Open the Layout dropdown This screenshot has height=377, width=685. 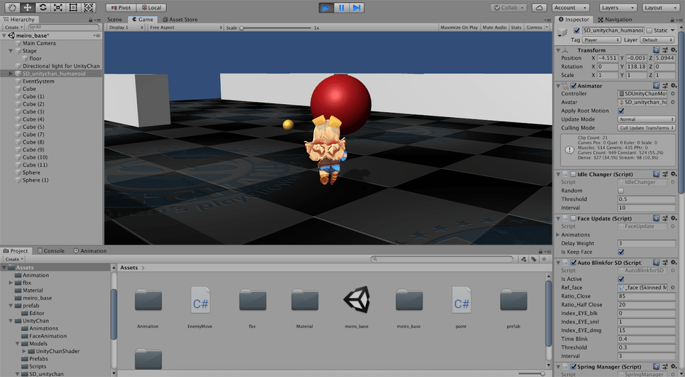coord(661,7)
